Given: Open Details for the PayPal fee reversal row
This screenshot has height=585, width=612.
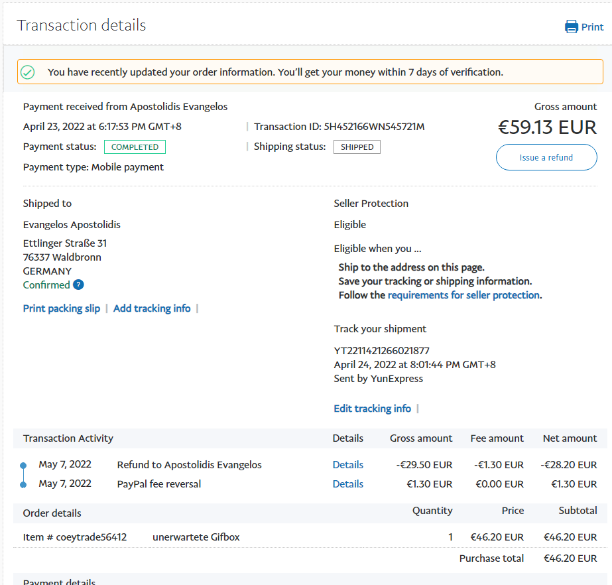Looking at the screenshot, I should click(x=347, y=484).
